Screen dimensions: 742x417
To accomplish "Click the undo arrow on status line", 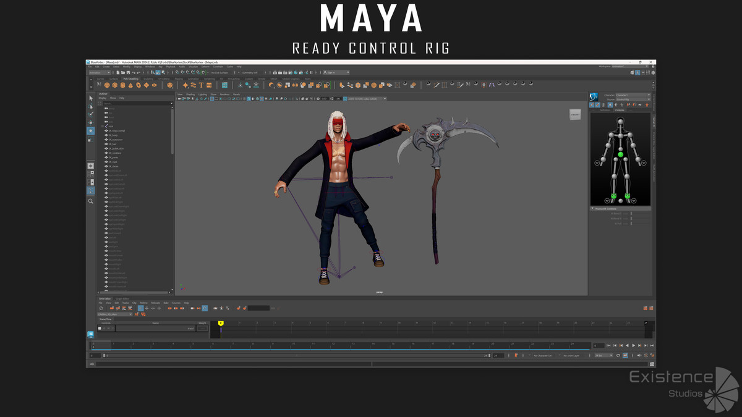I will tap(132, 72).
